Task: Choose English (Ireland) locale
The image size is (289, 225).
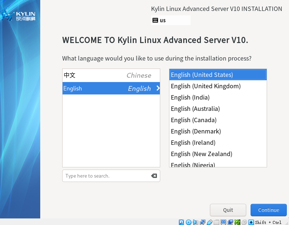Action: pos(218,143)
